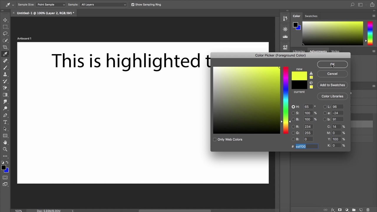Open the Color panel options menu
This screenshot has height=212, width=377.
[x=374, y=16]
